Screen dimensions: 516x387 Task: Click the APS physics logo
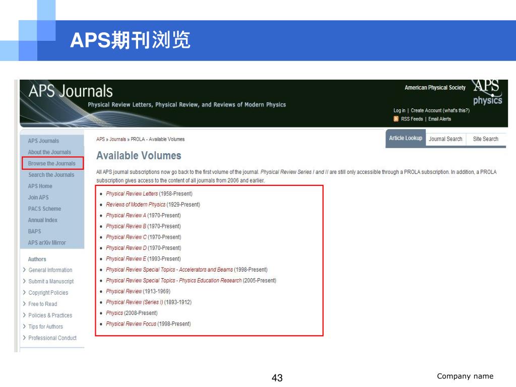(x=487, y=93)
